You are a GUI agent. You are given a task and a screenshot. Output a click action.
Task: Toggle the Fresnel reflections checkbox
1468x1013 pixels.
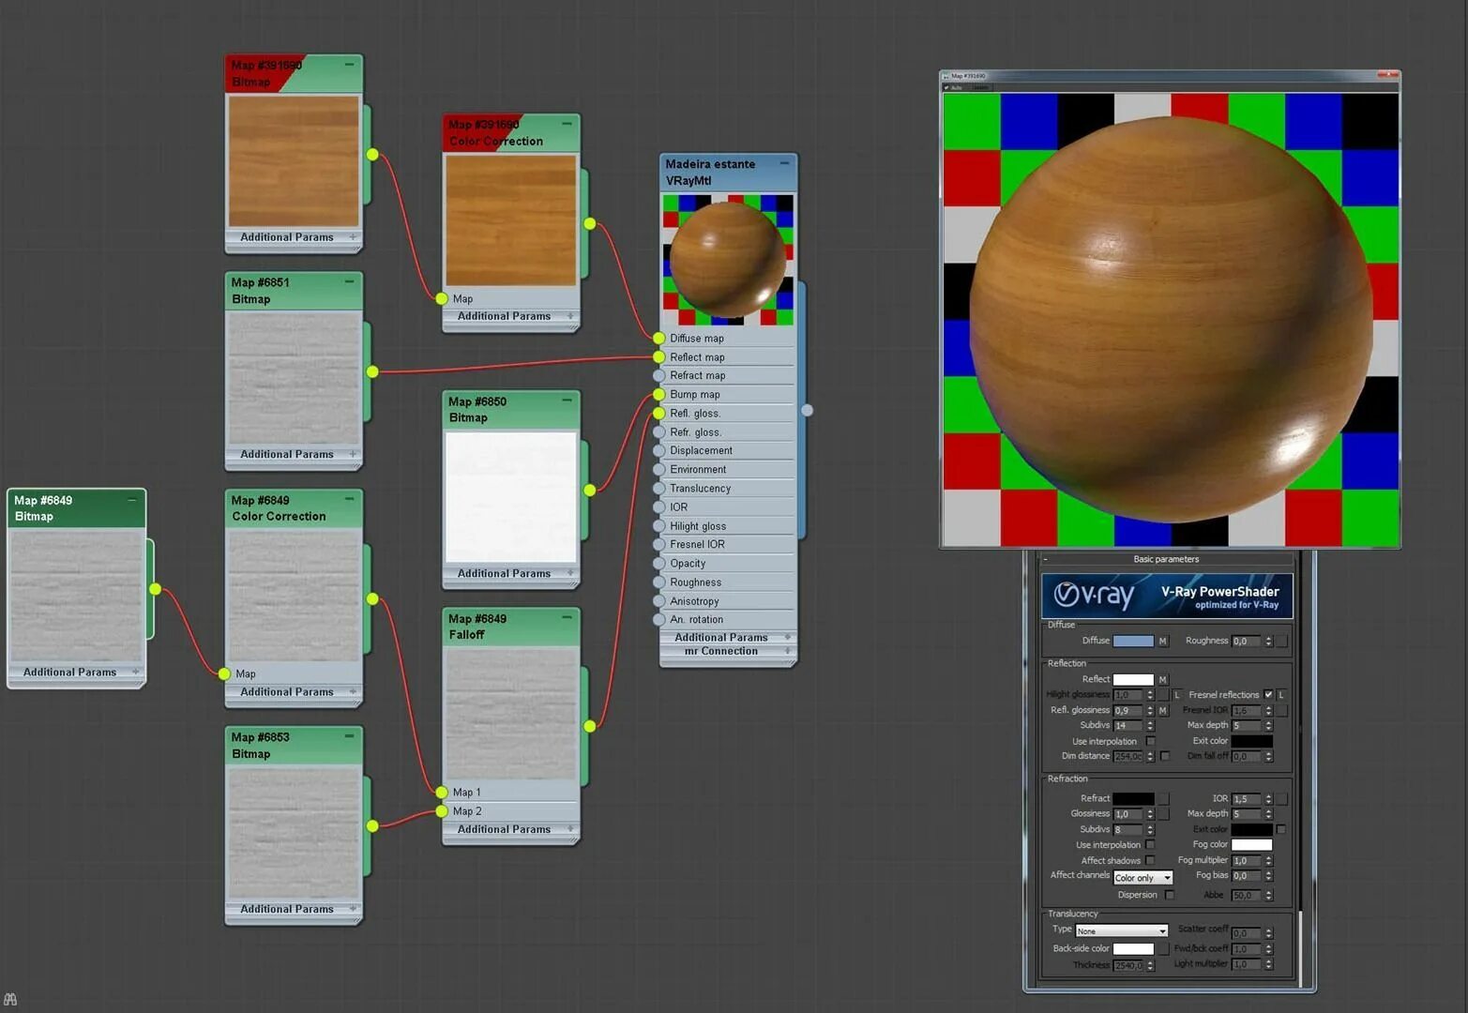[1268, 695]
